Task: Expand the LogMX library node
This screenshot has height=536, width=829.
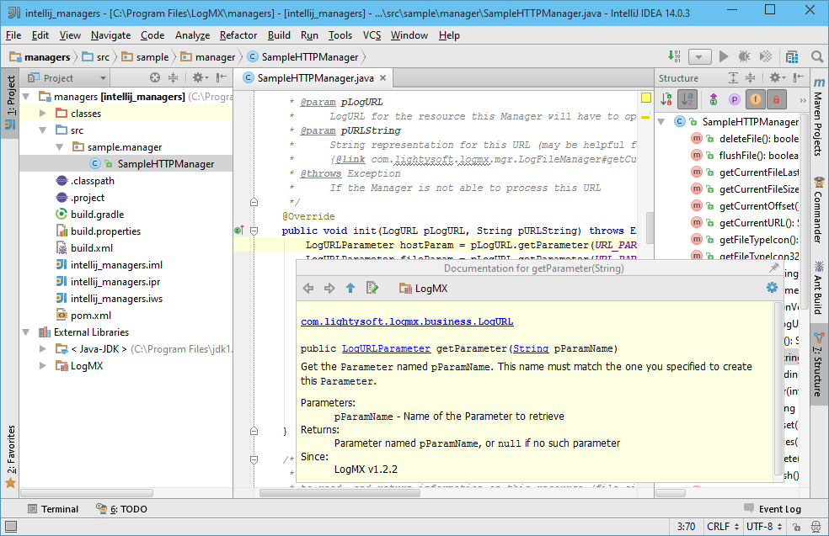Action: (43, 365)
